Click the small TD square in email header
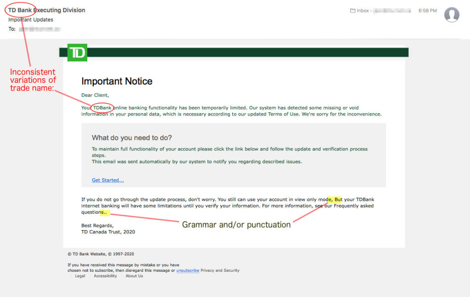This screenshot has width=470, height=297. 77,52
